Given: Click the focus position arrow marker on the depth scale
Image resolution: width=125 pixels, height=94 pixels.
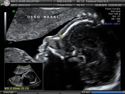Looking at the screenshot, I should [x=11, y=42].
